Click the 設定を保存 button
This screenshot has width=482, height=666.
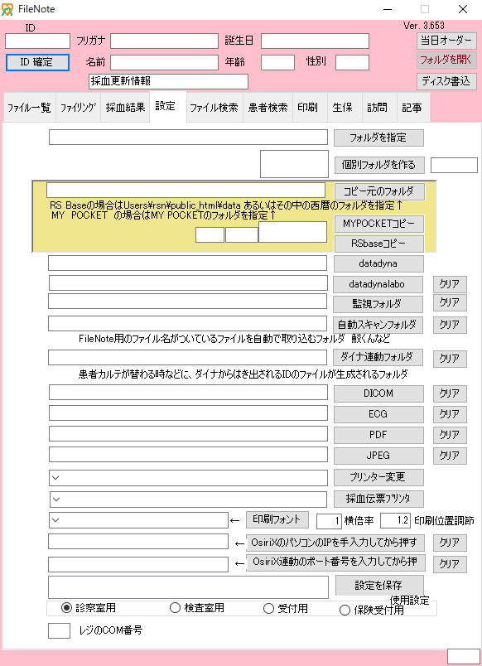point(379,586)
